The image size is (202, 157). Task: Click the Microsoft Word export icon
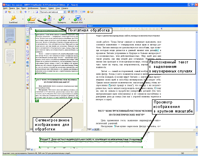tap(78, 18)
